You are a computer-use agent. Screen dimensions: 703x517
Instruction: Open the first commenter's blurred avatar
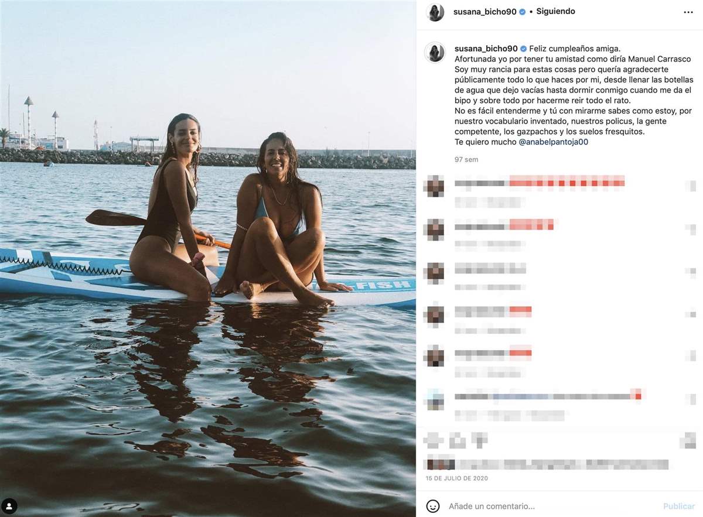pyautogui.click(x=435, y=186)
